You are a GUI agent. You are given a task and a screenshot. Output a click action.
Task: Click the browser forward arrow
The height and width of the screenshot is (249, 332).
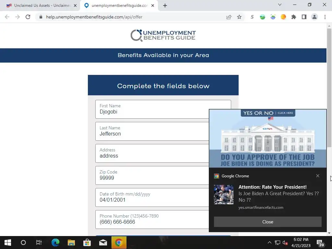click(x=18, y=17)
